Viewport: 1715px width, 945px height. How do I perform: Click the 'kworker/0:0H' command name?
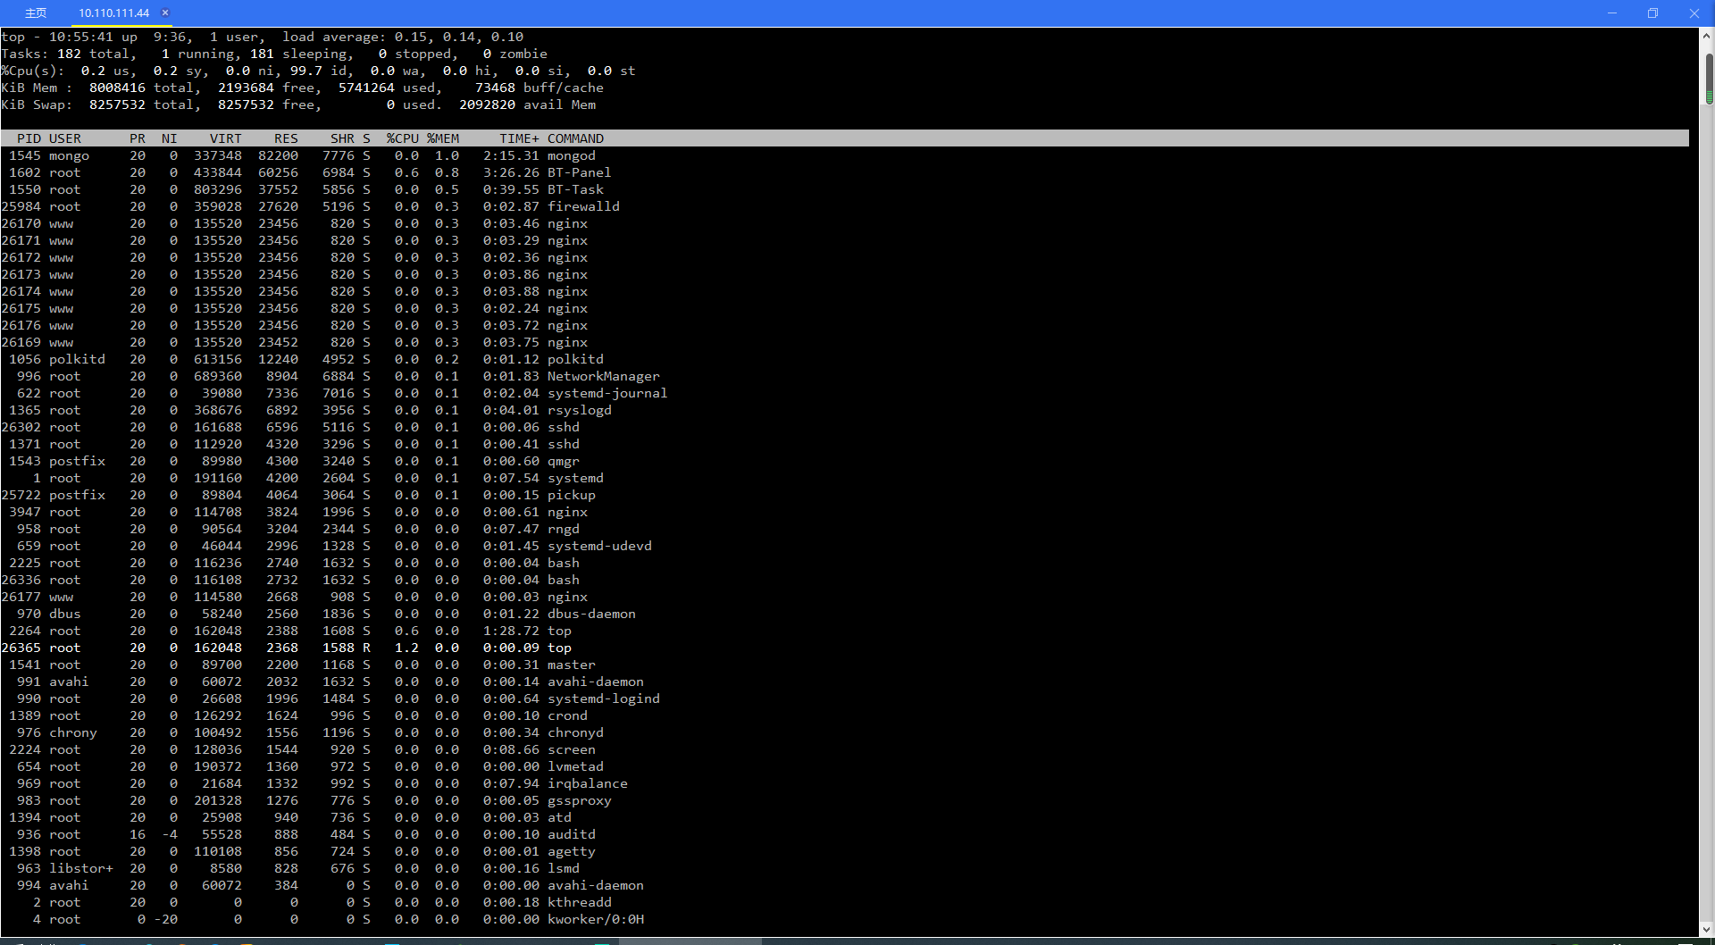tap(596, 919)
